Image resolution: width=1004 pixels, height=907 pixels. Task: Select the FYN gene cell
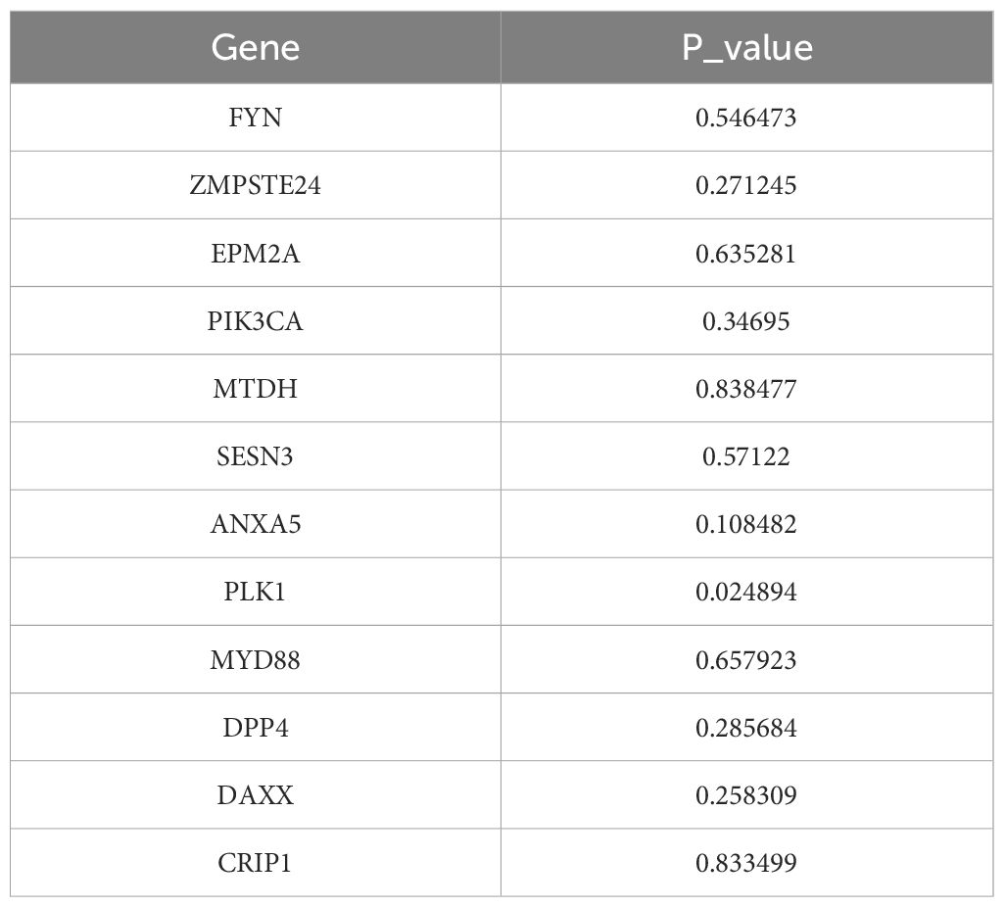255,119
